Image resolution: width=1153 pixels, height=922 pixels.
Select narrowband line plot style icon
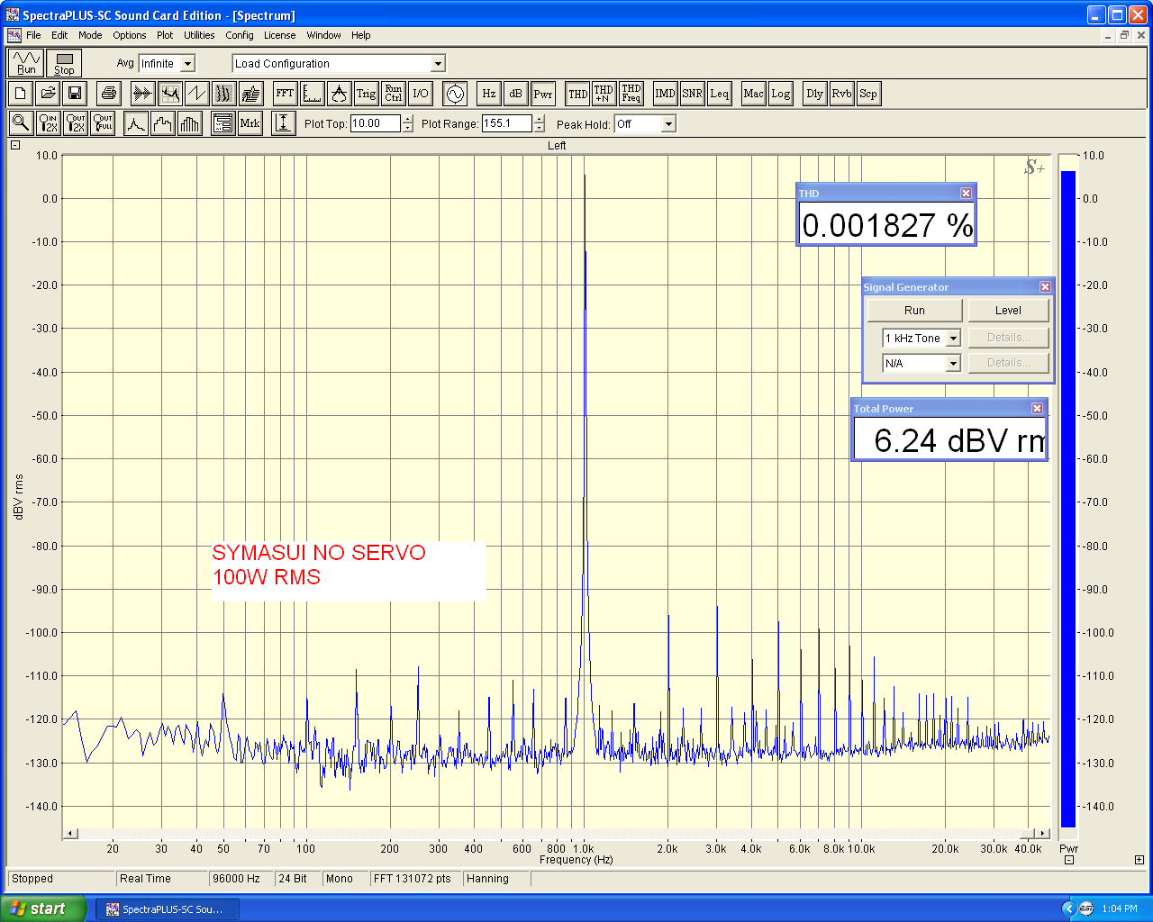pyautogui.click(x=135, y=123)
